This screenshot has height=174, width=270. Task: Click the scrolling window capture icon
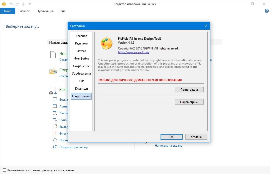coord(55,120)
